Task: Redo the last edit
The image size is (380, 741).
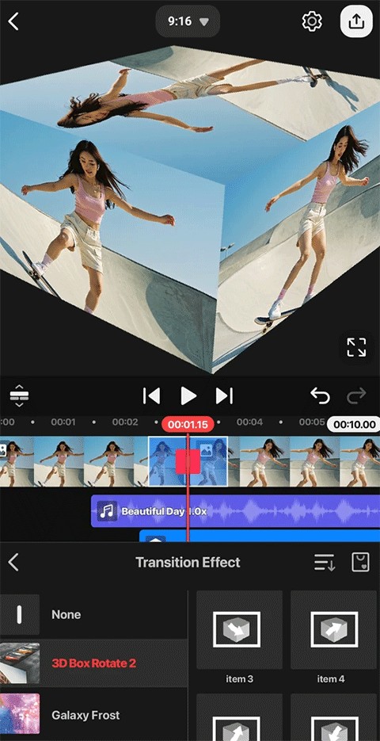Action: point(356,396)
